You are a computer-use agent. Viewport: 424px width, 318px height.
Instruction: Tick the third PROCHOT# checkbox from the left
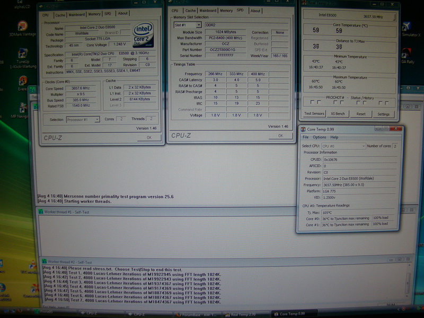[x=335, y=102]
